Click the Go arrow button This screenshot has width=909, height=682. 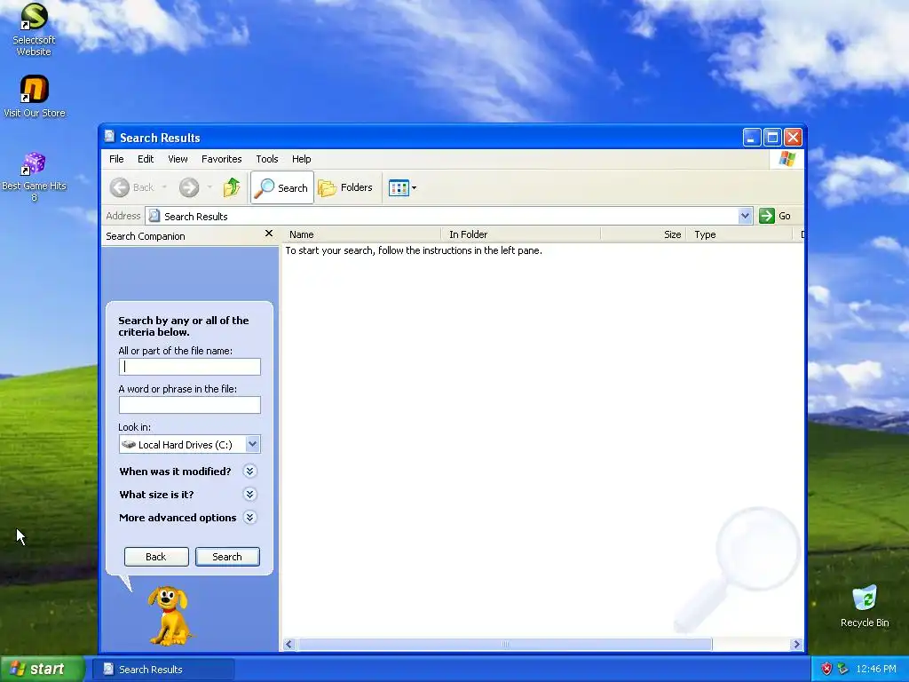[767, 216]
